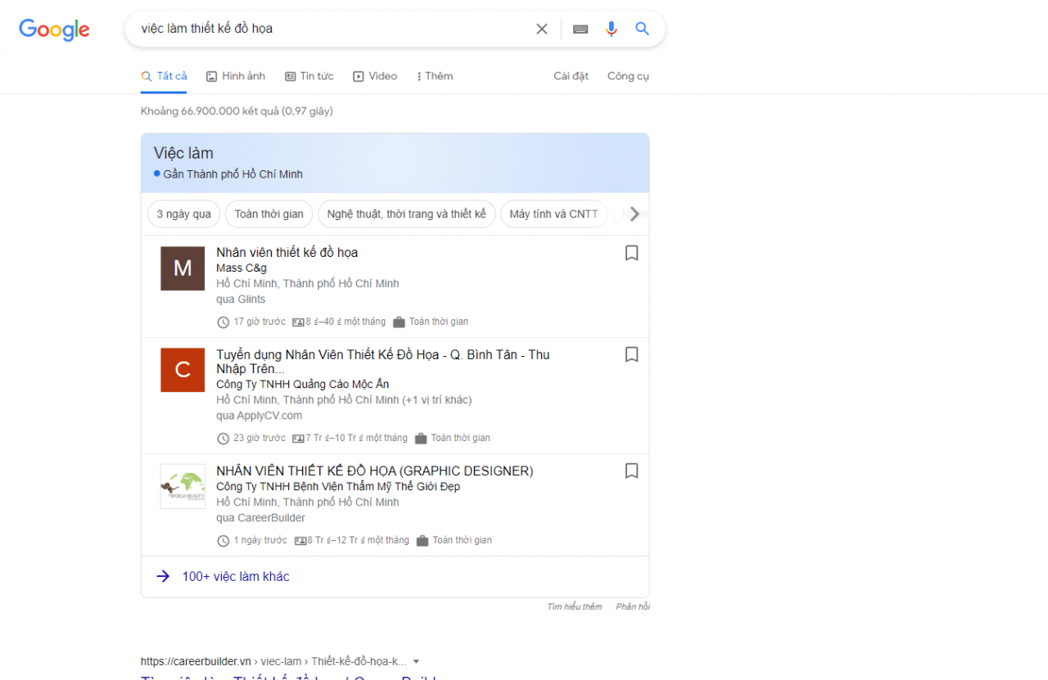Click the Phản hồi feedback link

pos(633,606)
